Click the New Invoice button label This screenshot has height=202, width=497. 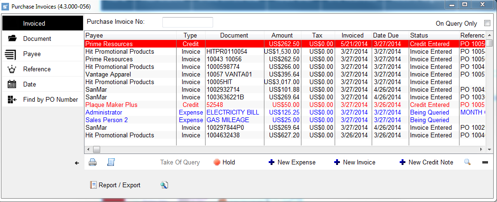tap(359, 162)
